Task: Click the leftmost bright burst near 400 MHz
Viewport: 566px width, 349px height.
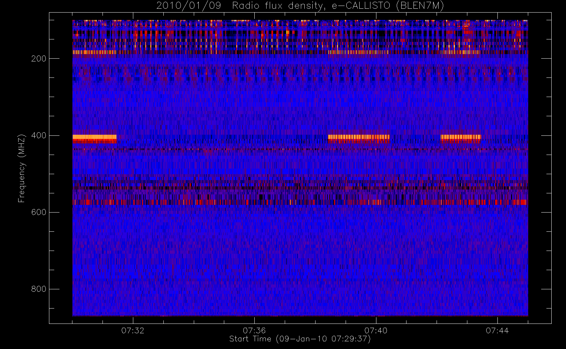Action: point(94,139)
